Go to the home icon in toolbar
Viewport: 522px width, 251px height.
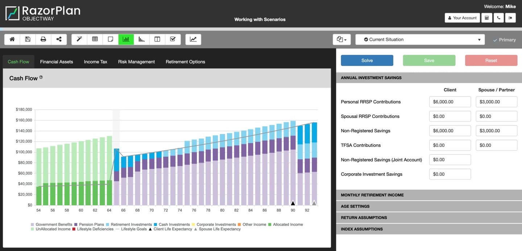[x=12, y=39]
